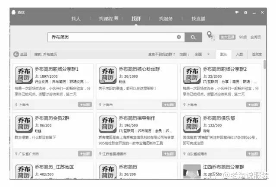This screenshot has width=276, height=187.
Task: Click the 行业交流 tag under 职场分享群1
Action: [x=41, y=82]
